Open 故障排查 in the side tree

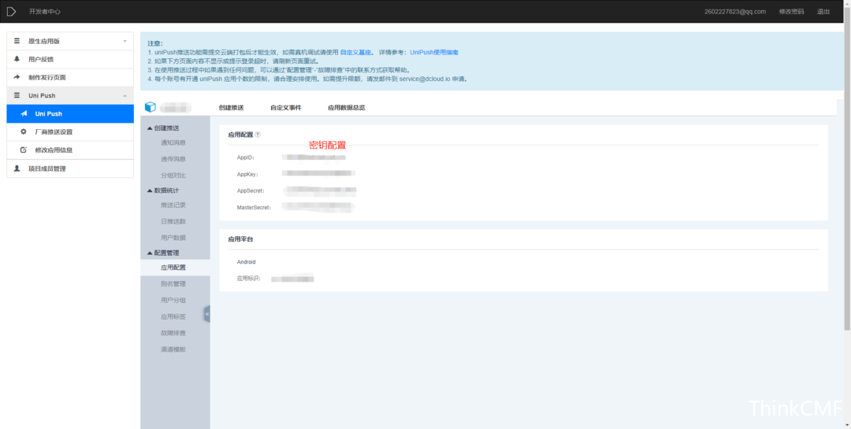pos(173,332)
